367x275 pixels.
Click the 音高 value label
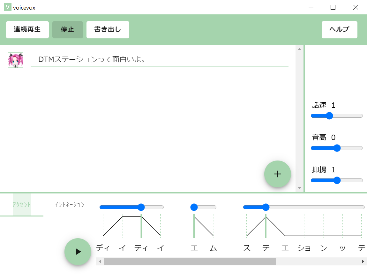coord(324,137)
